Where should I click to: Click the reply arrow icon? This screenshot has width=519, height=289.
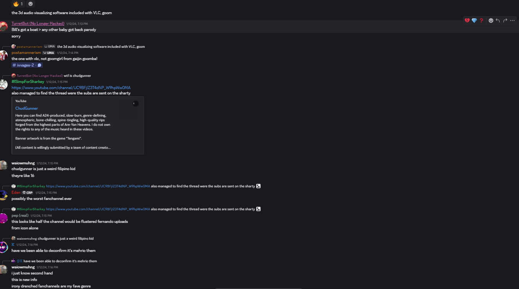(x=498, y=21)
